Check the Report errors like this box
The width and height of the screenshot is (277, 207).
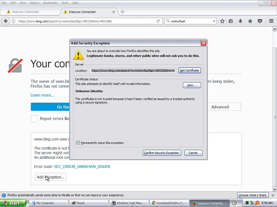tap(34, 119)
